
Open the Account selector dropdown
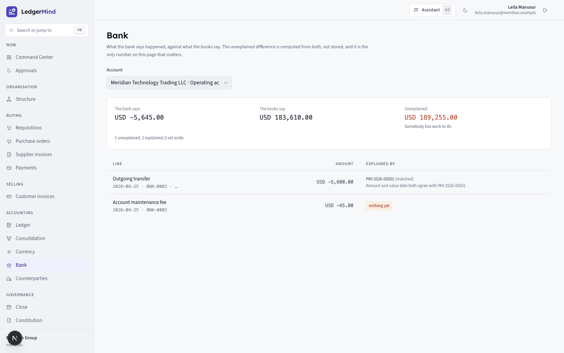coord(169,83)
